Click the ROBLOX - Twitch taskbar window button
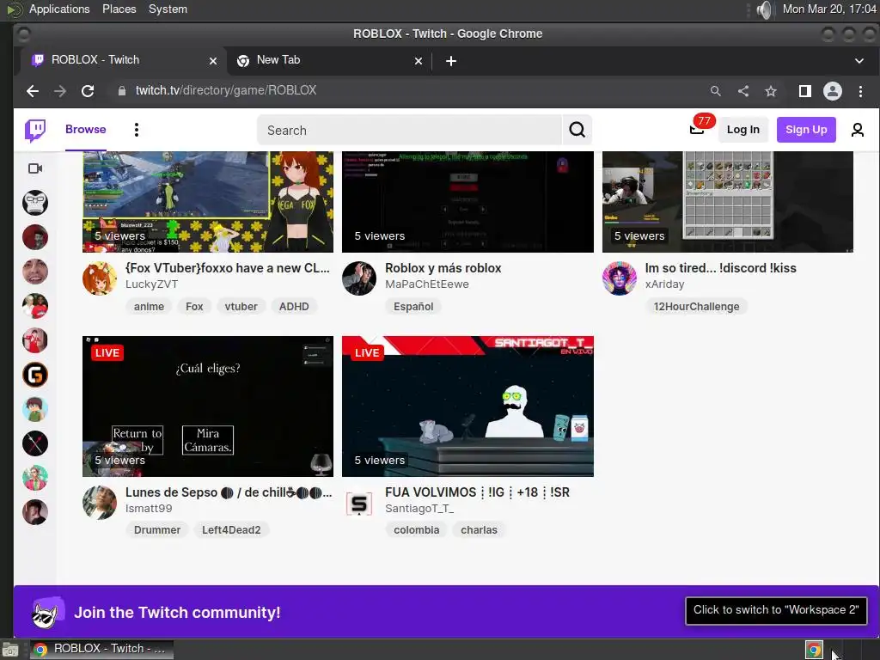The width and height of the screenshot is (880, 660). point(101,650)
